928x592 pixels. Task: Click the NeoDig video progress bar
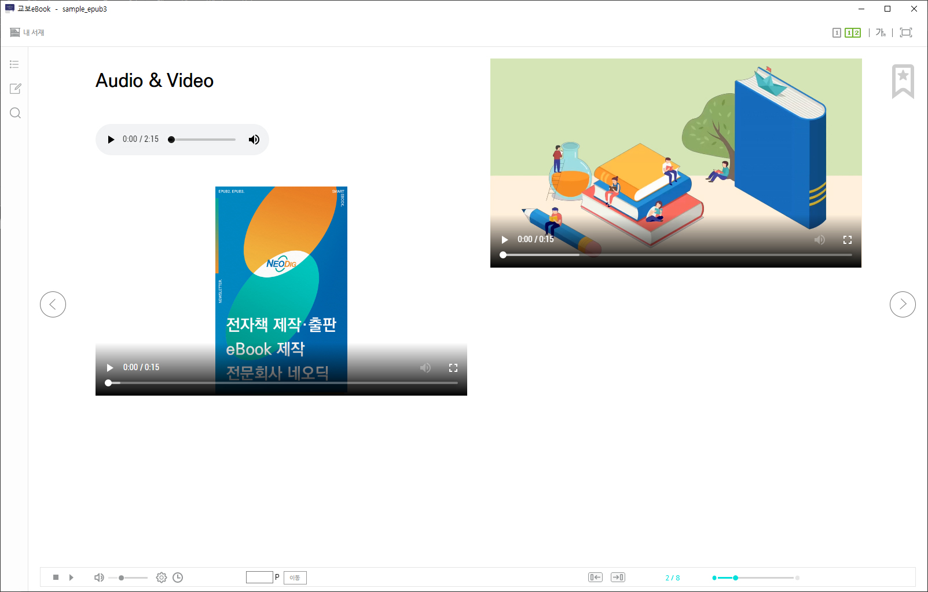[x=282, y=383]
